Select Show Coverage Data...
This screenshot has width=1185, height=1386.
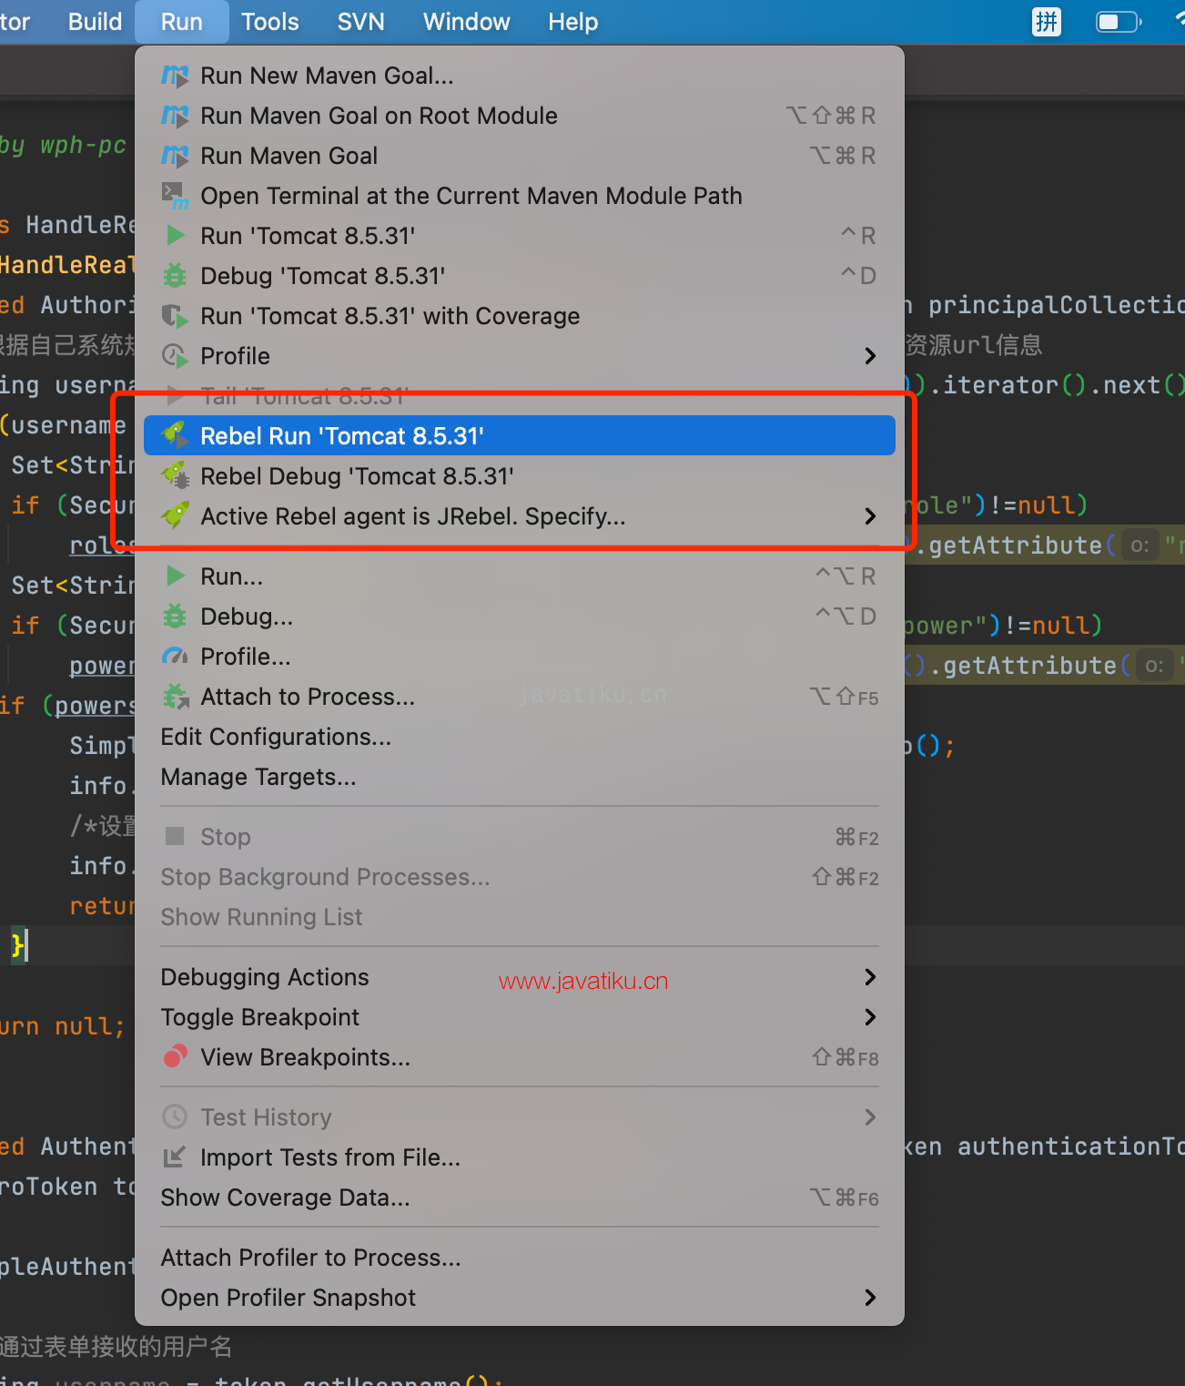click(x=520, y=1197)
